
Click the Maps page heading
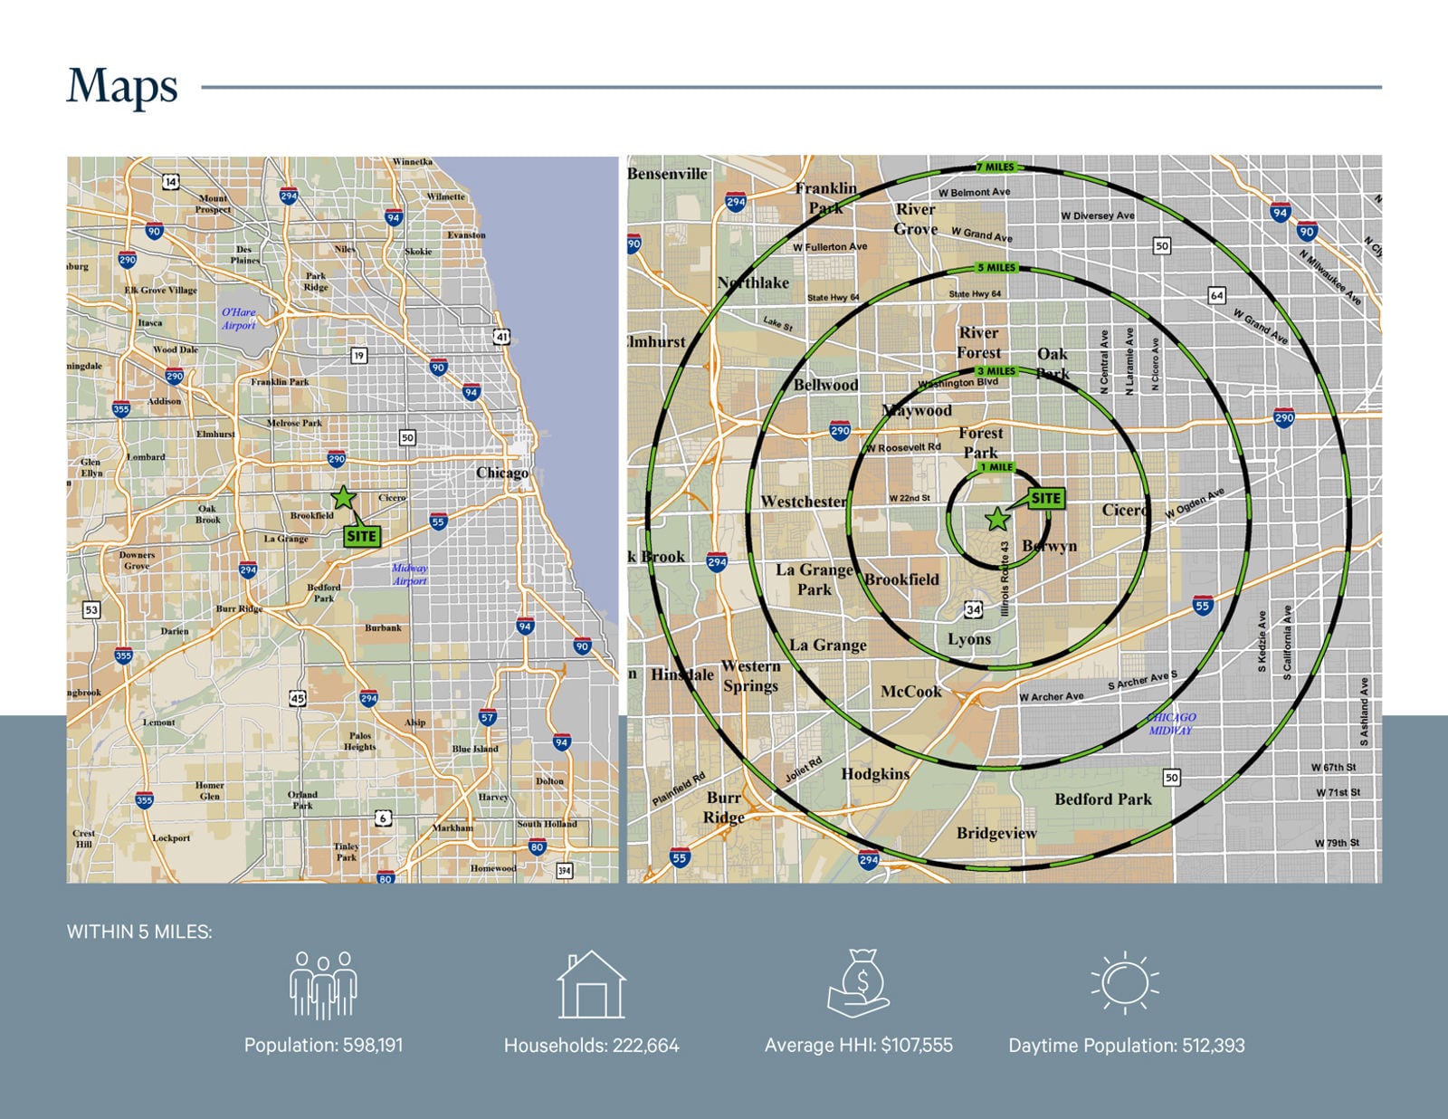pyautogui.click(x=122, y=87)
